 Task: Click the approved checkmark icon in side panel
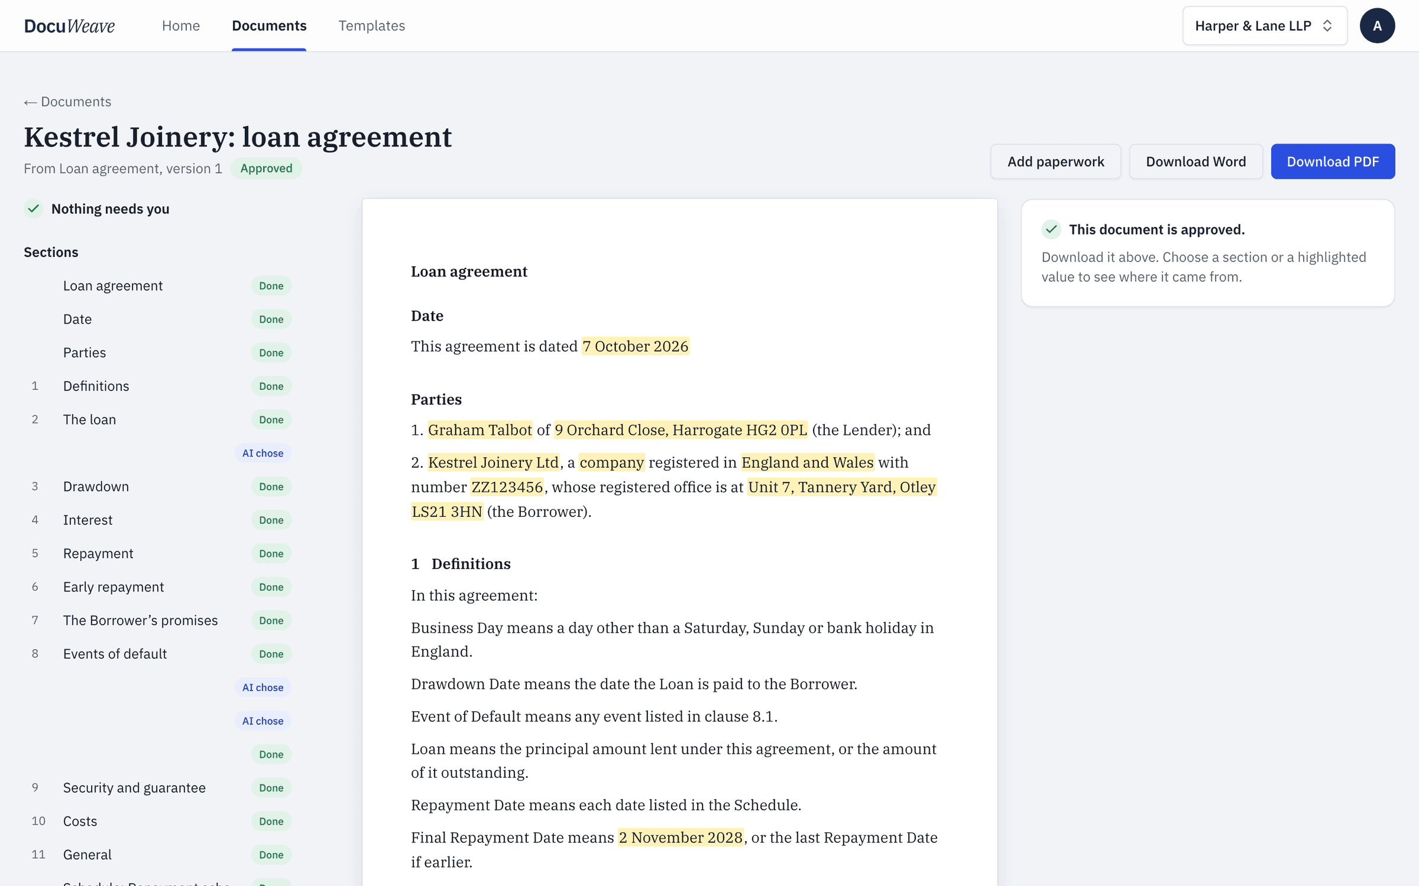click(1051, 230)
